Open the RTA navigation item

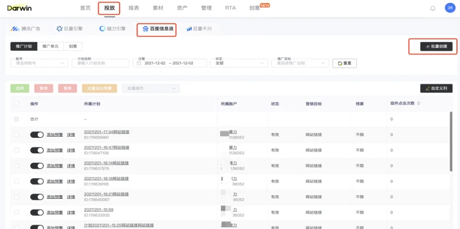click(x=230, y=8)
